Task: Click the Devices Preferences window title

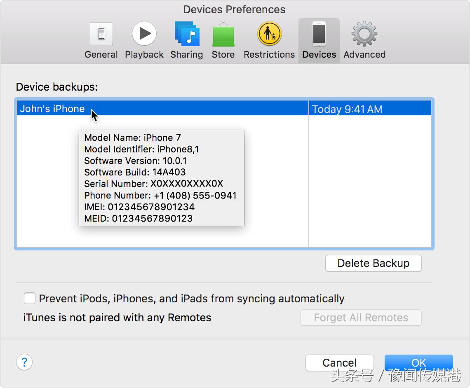Action: 234,9
